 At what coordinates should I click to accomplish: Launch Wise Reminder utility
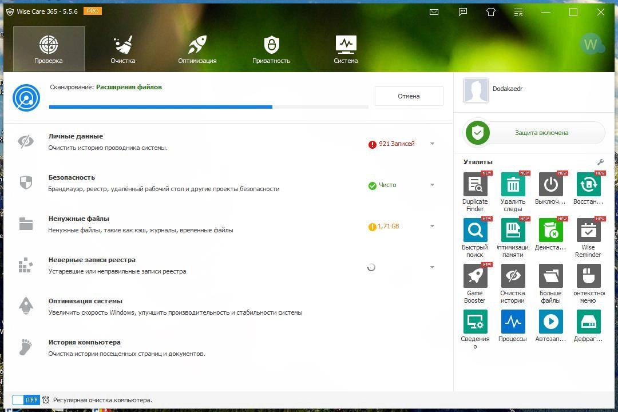(588, 230)
